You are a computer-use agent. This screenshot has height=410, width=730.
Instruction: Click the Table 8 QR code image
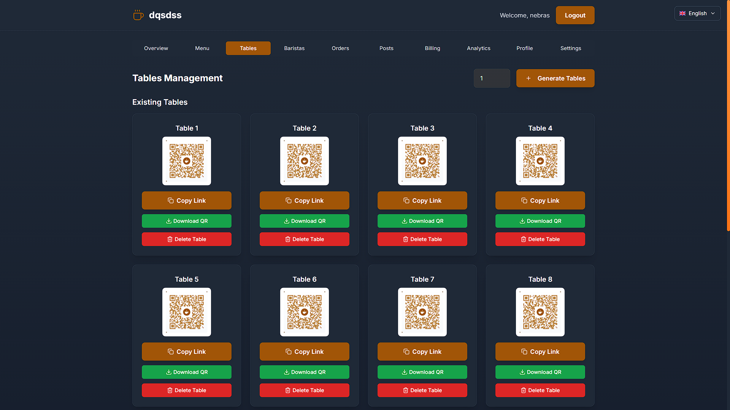tap(540, 312)
